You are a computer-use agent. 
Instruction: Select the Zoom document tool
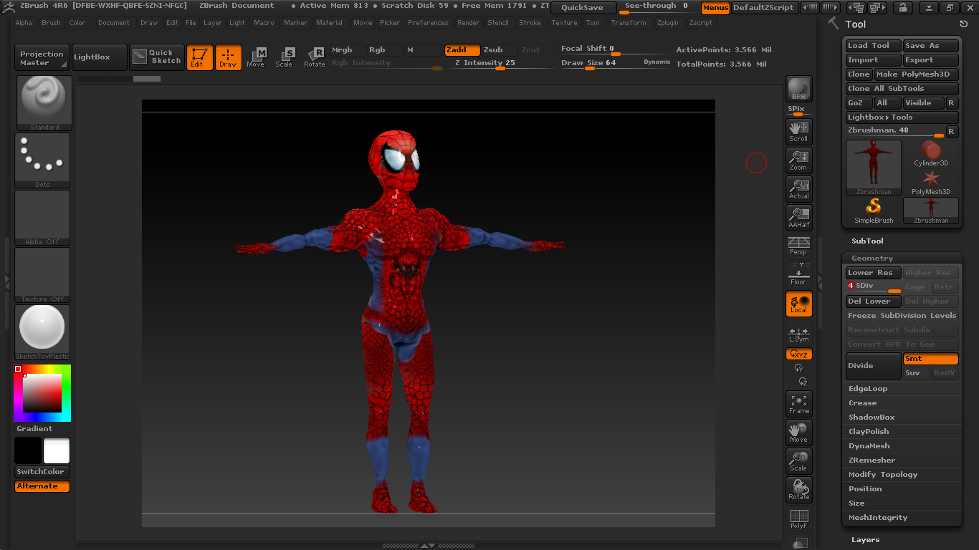[798, 160]
